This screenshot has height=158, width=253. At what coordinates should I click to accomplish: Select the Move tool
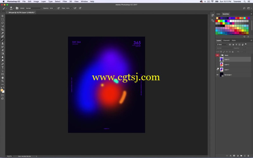[x=3, y=16]
